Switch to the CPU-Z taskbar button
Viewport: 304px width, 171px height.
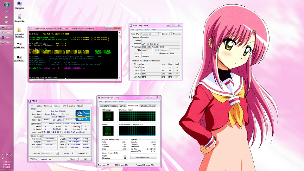(x=7, y=37)
